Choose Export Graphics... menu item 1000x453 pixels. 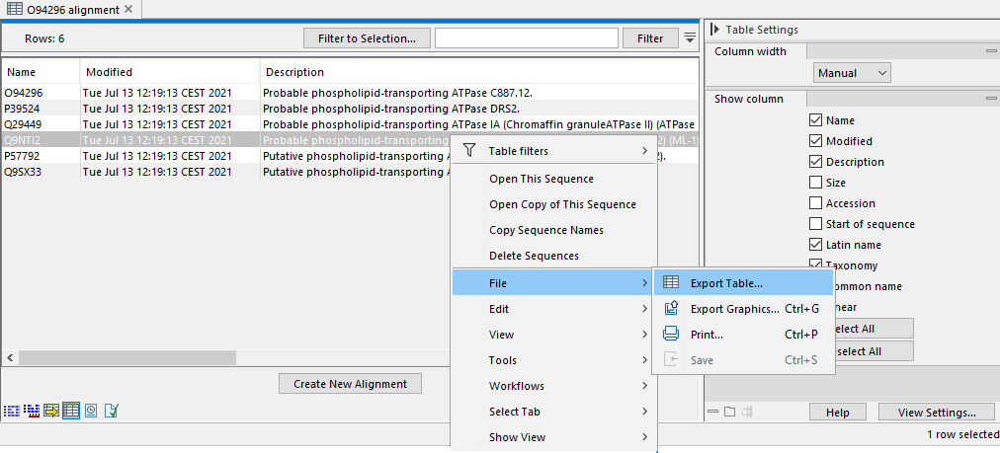coord(744,309)
